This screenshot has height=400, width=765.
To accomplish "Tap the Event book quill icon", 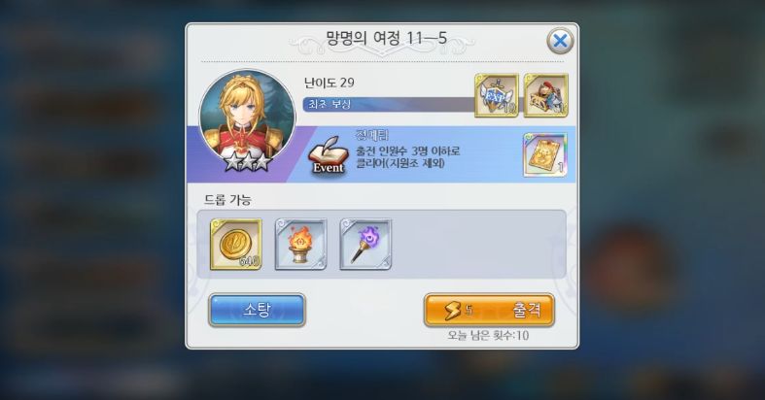I will 329,156.
